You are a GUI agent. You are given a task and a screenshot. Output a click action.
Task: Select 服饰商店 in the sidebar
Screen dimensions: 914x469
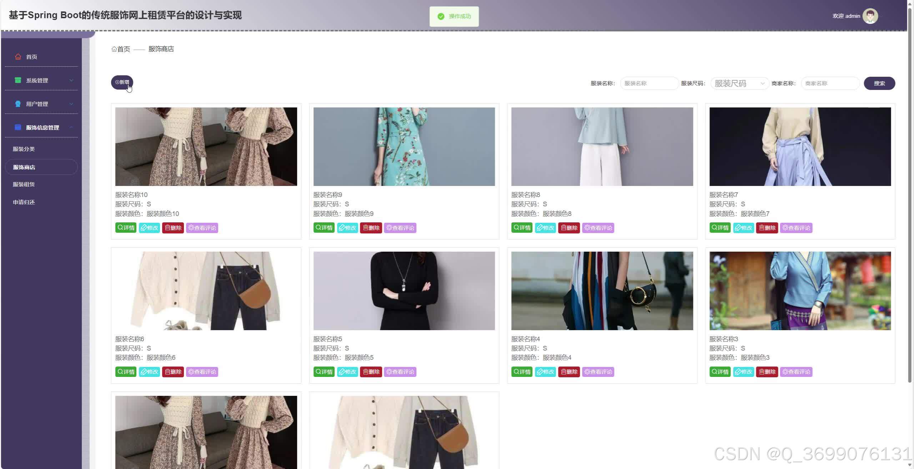(41, 167)
